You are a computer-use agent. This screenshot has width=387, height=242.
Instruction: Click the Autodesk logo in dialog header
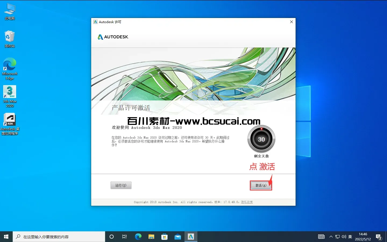pos(113,37)
